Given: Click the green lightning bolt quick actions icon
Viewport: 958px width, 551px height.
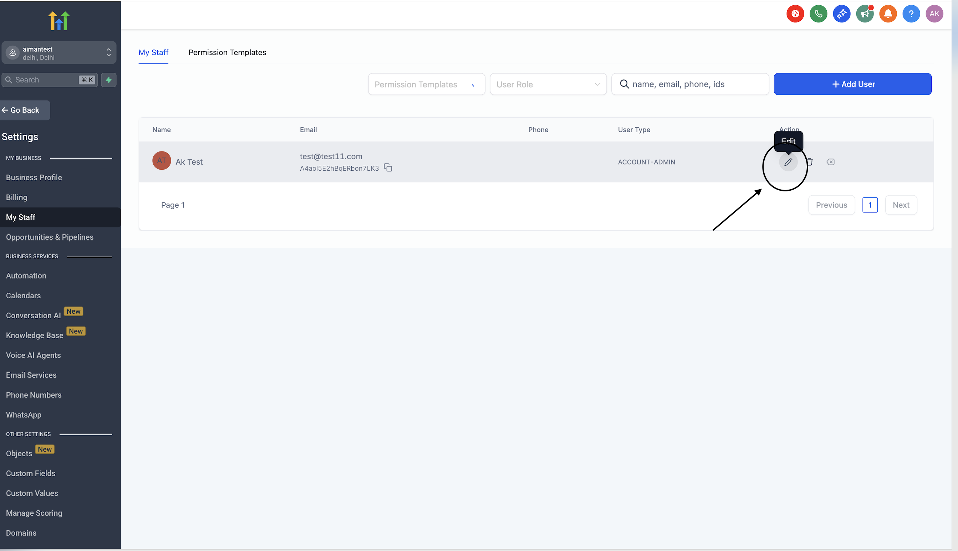Looking at the screenshot, I should click(109, 80).
